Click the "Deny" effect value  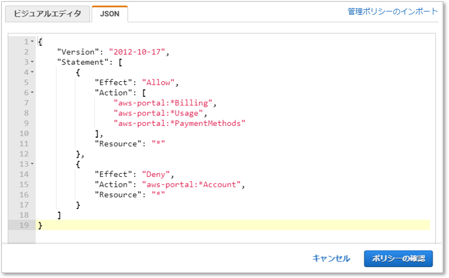[154, 174]
